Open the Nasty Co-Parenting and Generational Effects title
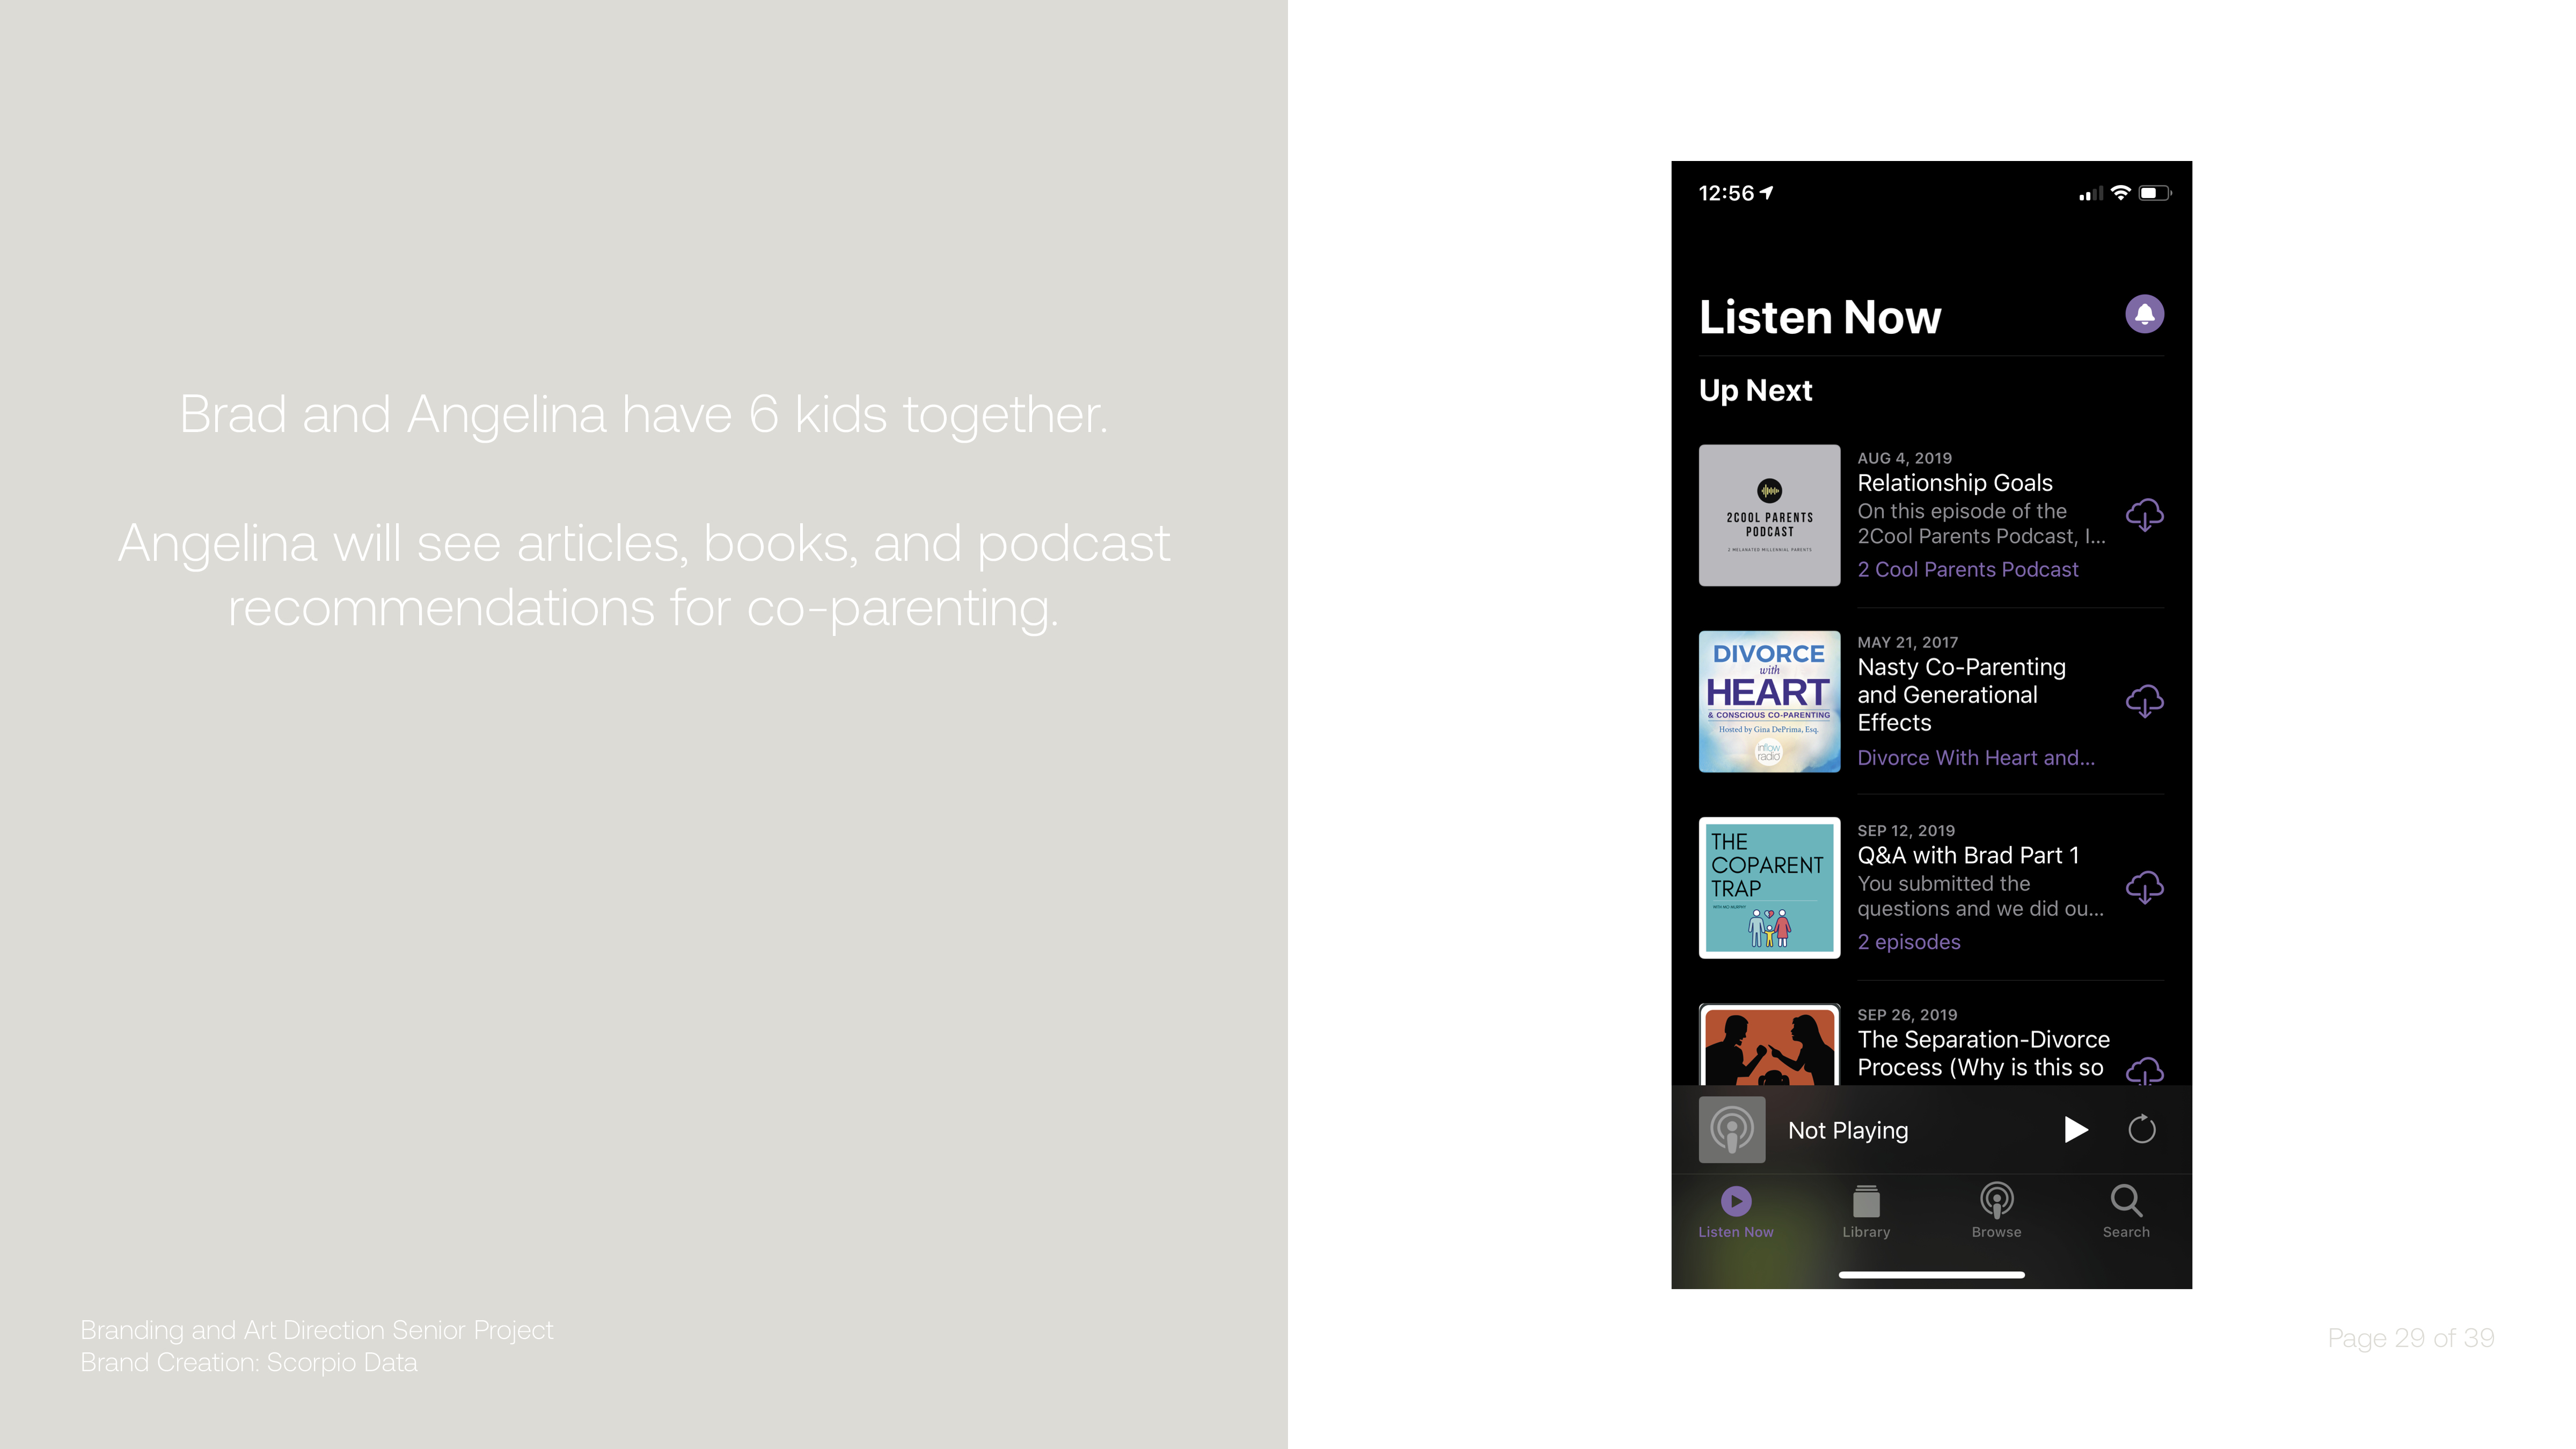 (1960, 695)
